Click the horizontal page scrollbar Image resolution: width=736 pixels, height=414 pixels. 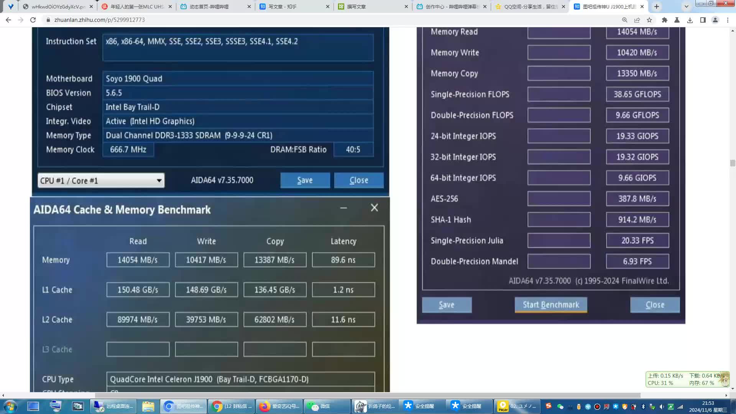(367, 395)
